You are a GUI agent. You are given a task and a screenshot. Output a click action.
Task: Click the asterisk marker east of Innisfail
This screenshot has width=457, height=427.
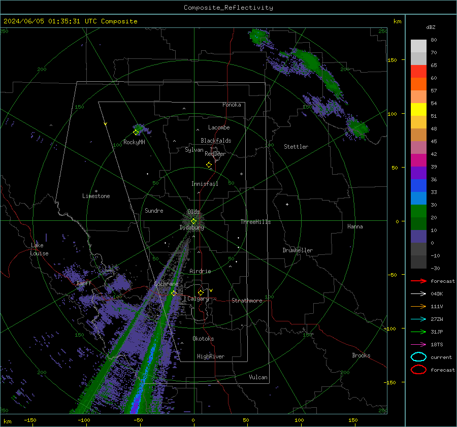point(241,174)
